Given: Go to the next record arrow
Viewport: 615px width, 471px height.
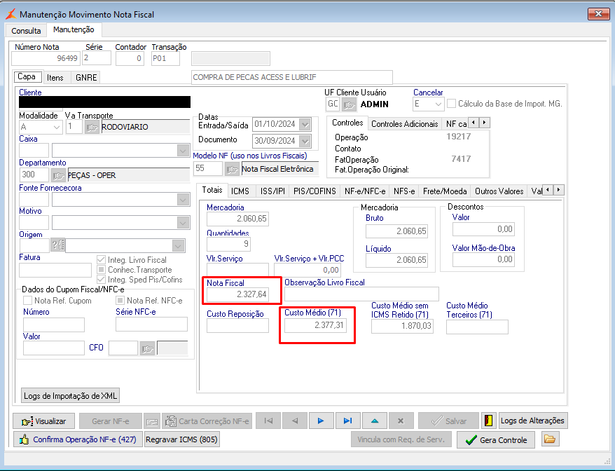Looking at the screenshot, I should pyautogui.click(x=321, y=421).
